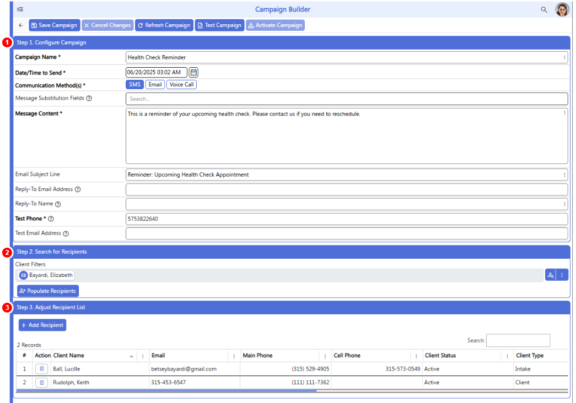This screenshot has height=403, width=576.
Task: Show help for Test Email Address
Action: (x=66, y=233)
